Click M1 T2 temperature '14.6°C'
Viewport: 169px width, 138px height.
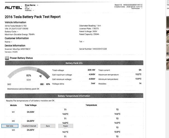117,114
